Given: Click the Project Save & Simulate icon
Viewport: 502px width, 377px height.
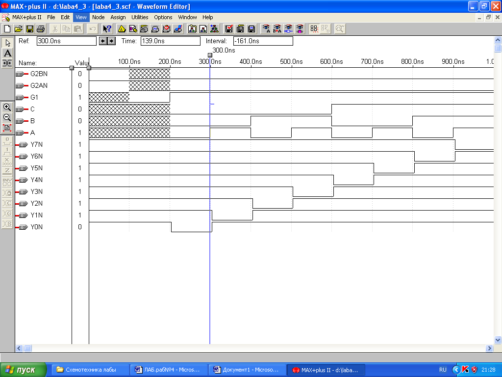Looking at the screenshot, I should click(x=251, y=29).
